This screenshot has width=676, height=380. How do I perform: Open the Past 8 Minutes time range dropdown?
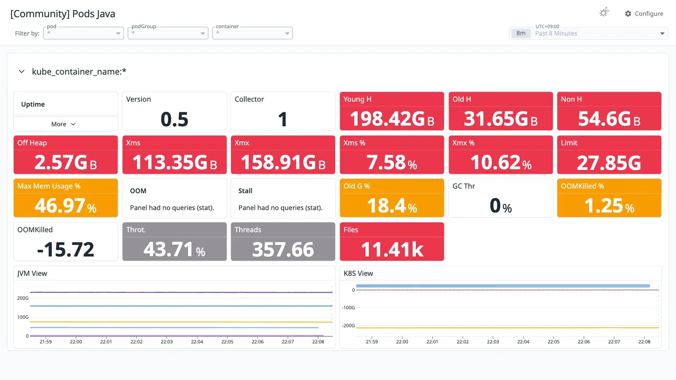[x=589, y=33]
